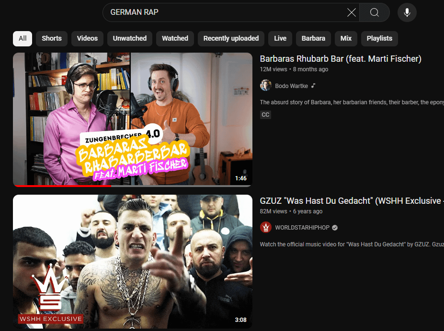Open the Barbaras Rhabarberbar video thumbnail

[x=133, y=119]
